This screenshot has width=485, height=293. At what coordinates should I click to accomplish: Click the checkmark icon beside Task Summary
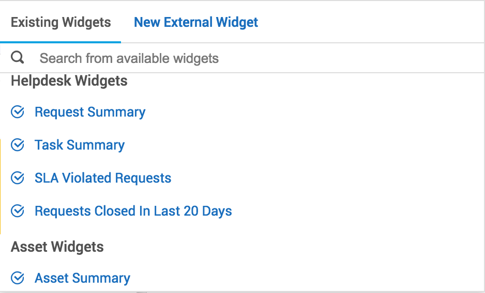point(18,145)
